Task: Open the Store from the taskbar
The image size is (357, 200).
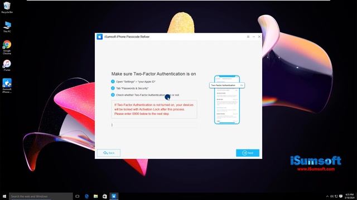Action: tap(105, 196)
